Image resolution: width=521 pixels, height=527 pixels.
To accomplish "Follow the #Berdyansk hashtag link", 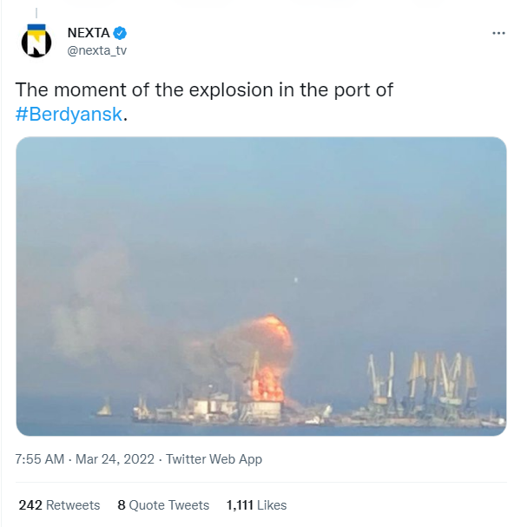I will pyautogui.click(x=69, y=115).
